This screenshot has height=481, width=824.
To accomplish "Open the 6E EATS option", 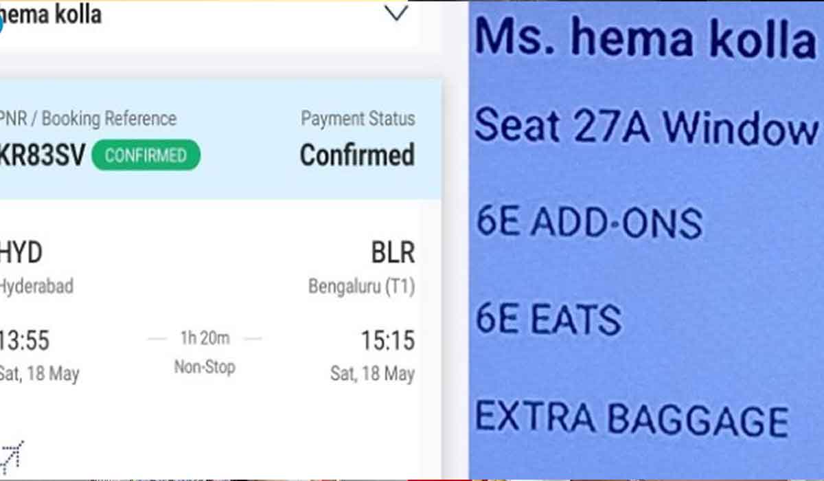I will [548, 320].
